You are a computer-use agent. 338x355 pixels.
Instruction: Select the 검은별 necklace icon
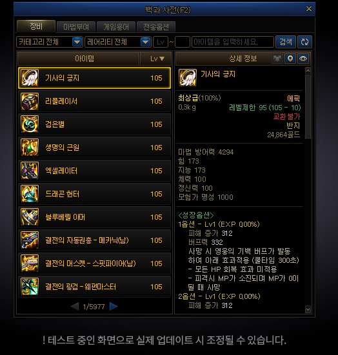pyautogui.click(x=30, y=124)
